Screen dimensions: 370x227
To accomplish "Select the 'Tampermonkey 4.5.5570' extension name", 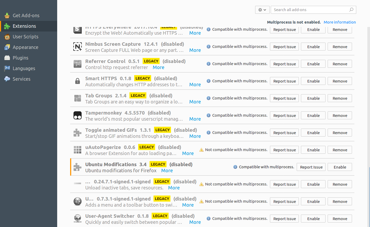I will tap(115, 113).
